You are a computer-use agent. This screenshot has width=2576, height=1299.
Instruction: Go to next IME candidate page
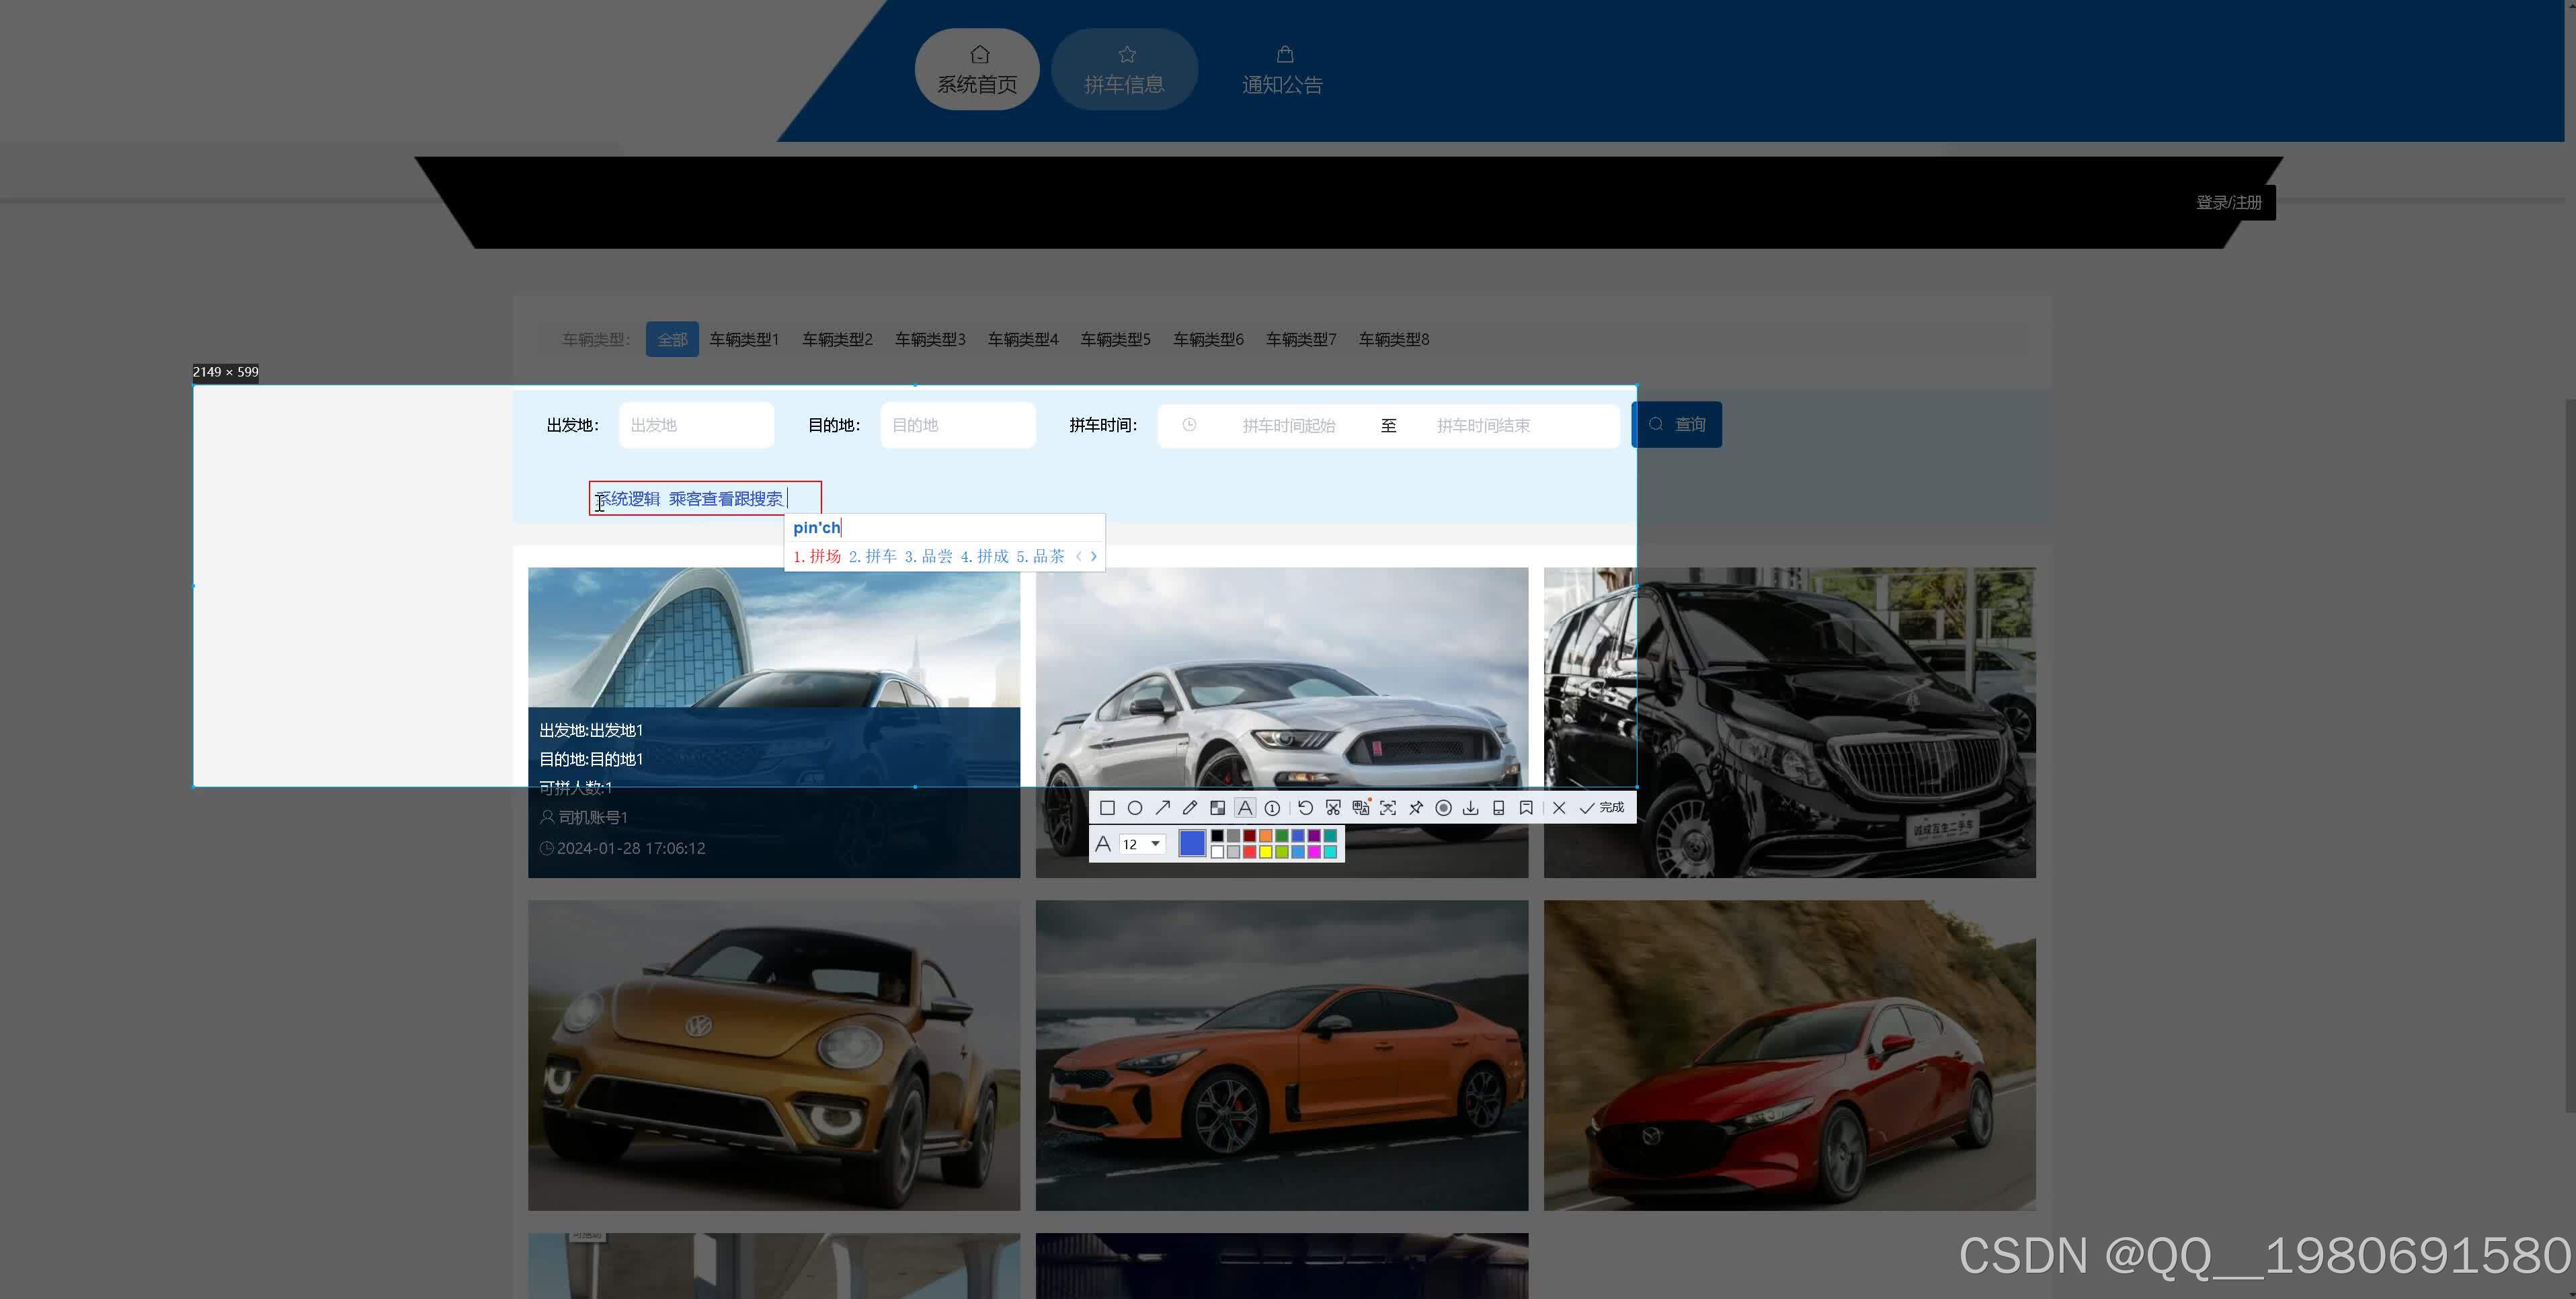tap(1094, 556)
